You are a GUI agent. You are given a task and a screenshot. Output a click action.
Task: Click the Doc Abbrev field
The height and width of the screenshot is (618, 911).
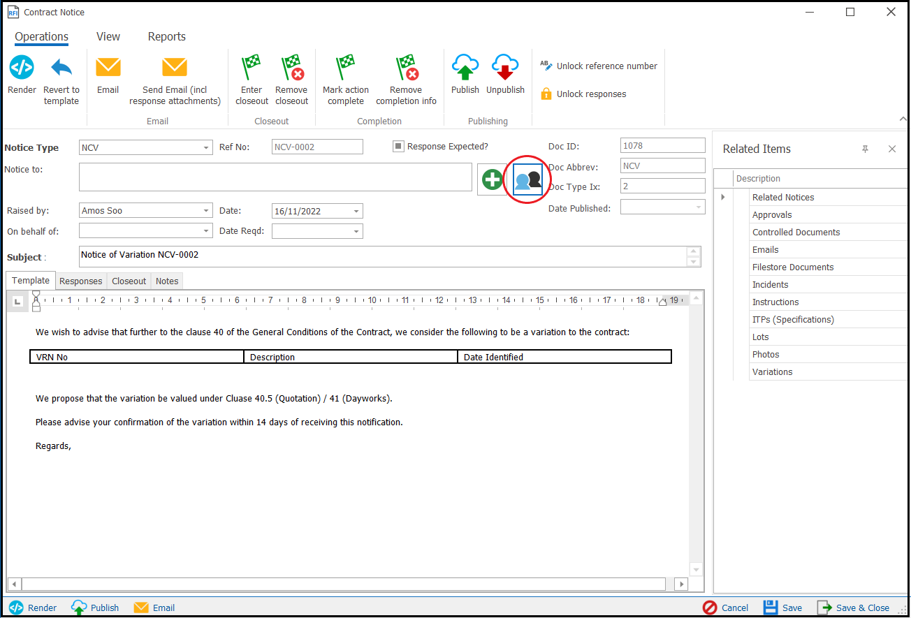(x=663, y=166)
